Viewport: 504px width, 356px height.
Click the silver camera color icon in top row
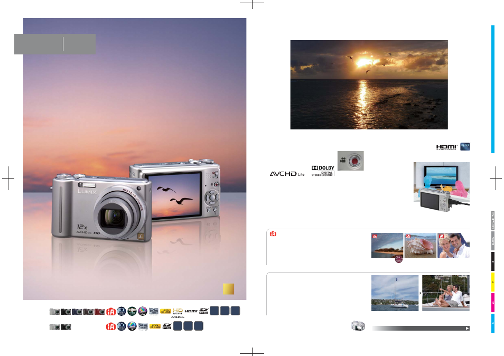[x=54, y=311]
